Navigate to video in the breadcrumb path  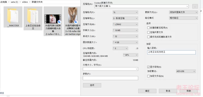coord(25,2)
